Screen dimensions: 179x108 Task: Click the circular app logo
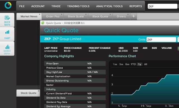tap(8, 5)
